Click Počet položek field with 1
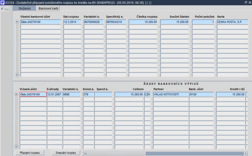 (x=203, y=22)
